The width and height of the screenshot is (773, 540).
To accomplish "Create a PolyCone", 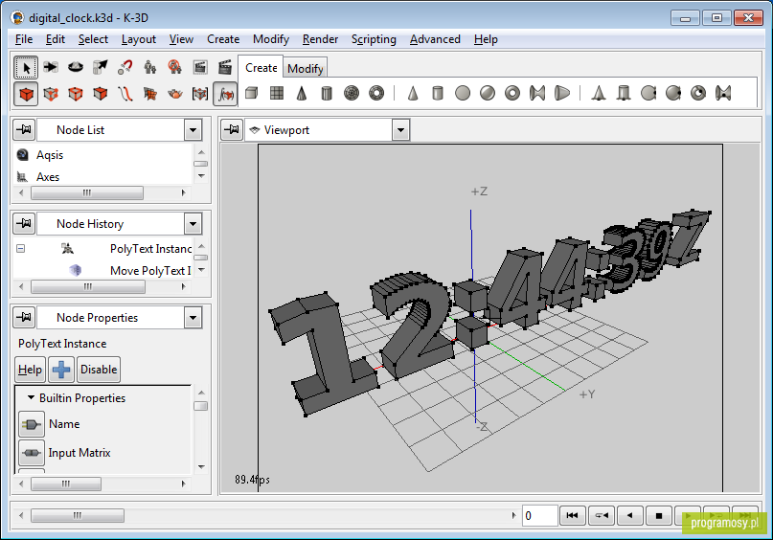I will coord(302,93).
